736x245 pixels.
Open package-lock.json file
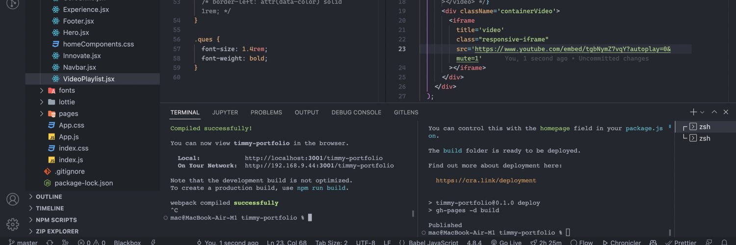coord(93,183)
